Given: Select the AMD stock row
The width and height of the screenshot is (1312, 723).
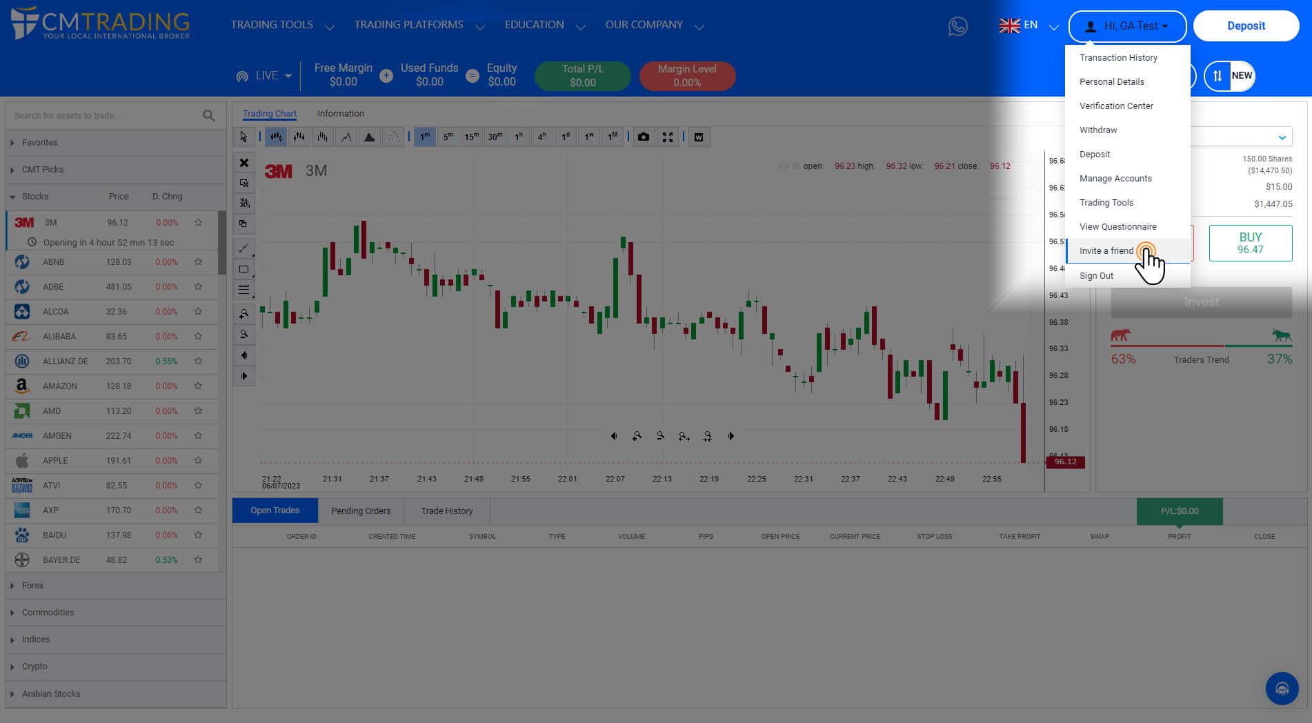Looking at the screenshot, I should 112,411.
